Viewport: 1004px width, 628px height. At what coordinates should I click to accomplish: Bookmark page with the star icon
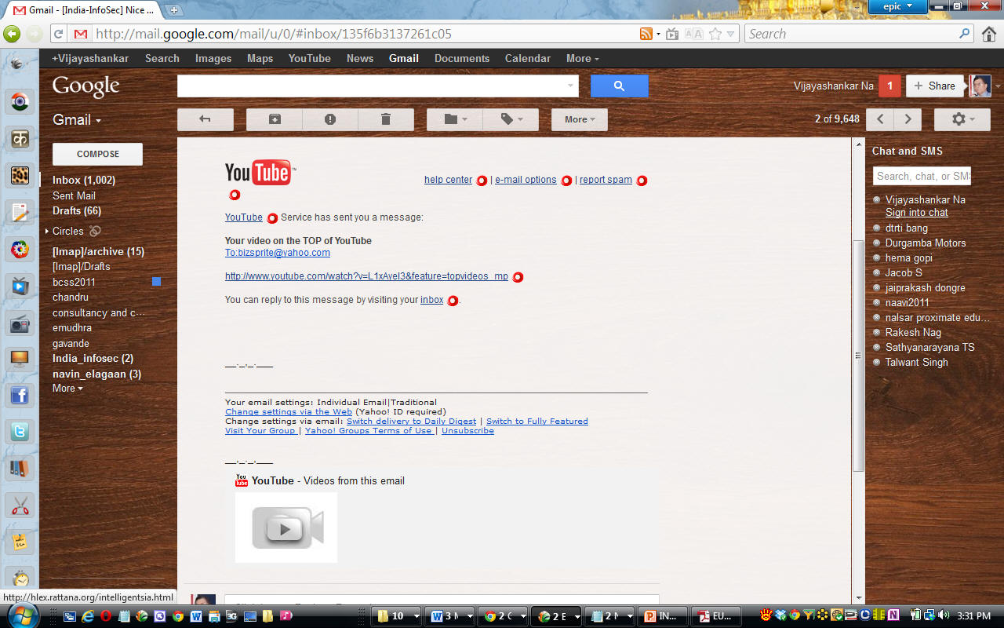click(x=715, y=34)
